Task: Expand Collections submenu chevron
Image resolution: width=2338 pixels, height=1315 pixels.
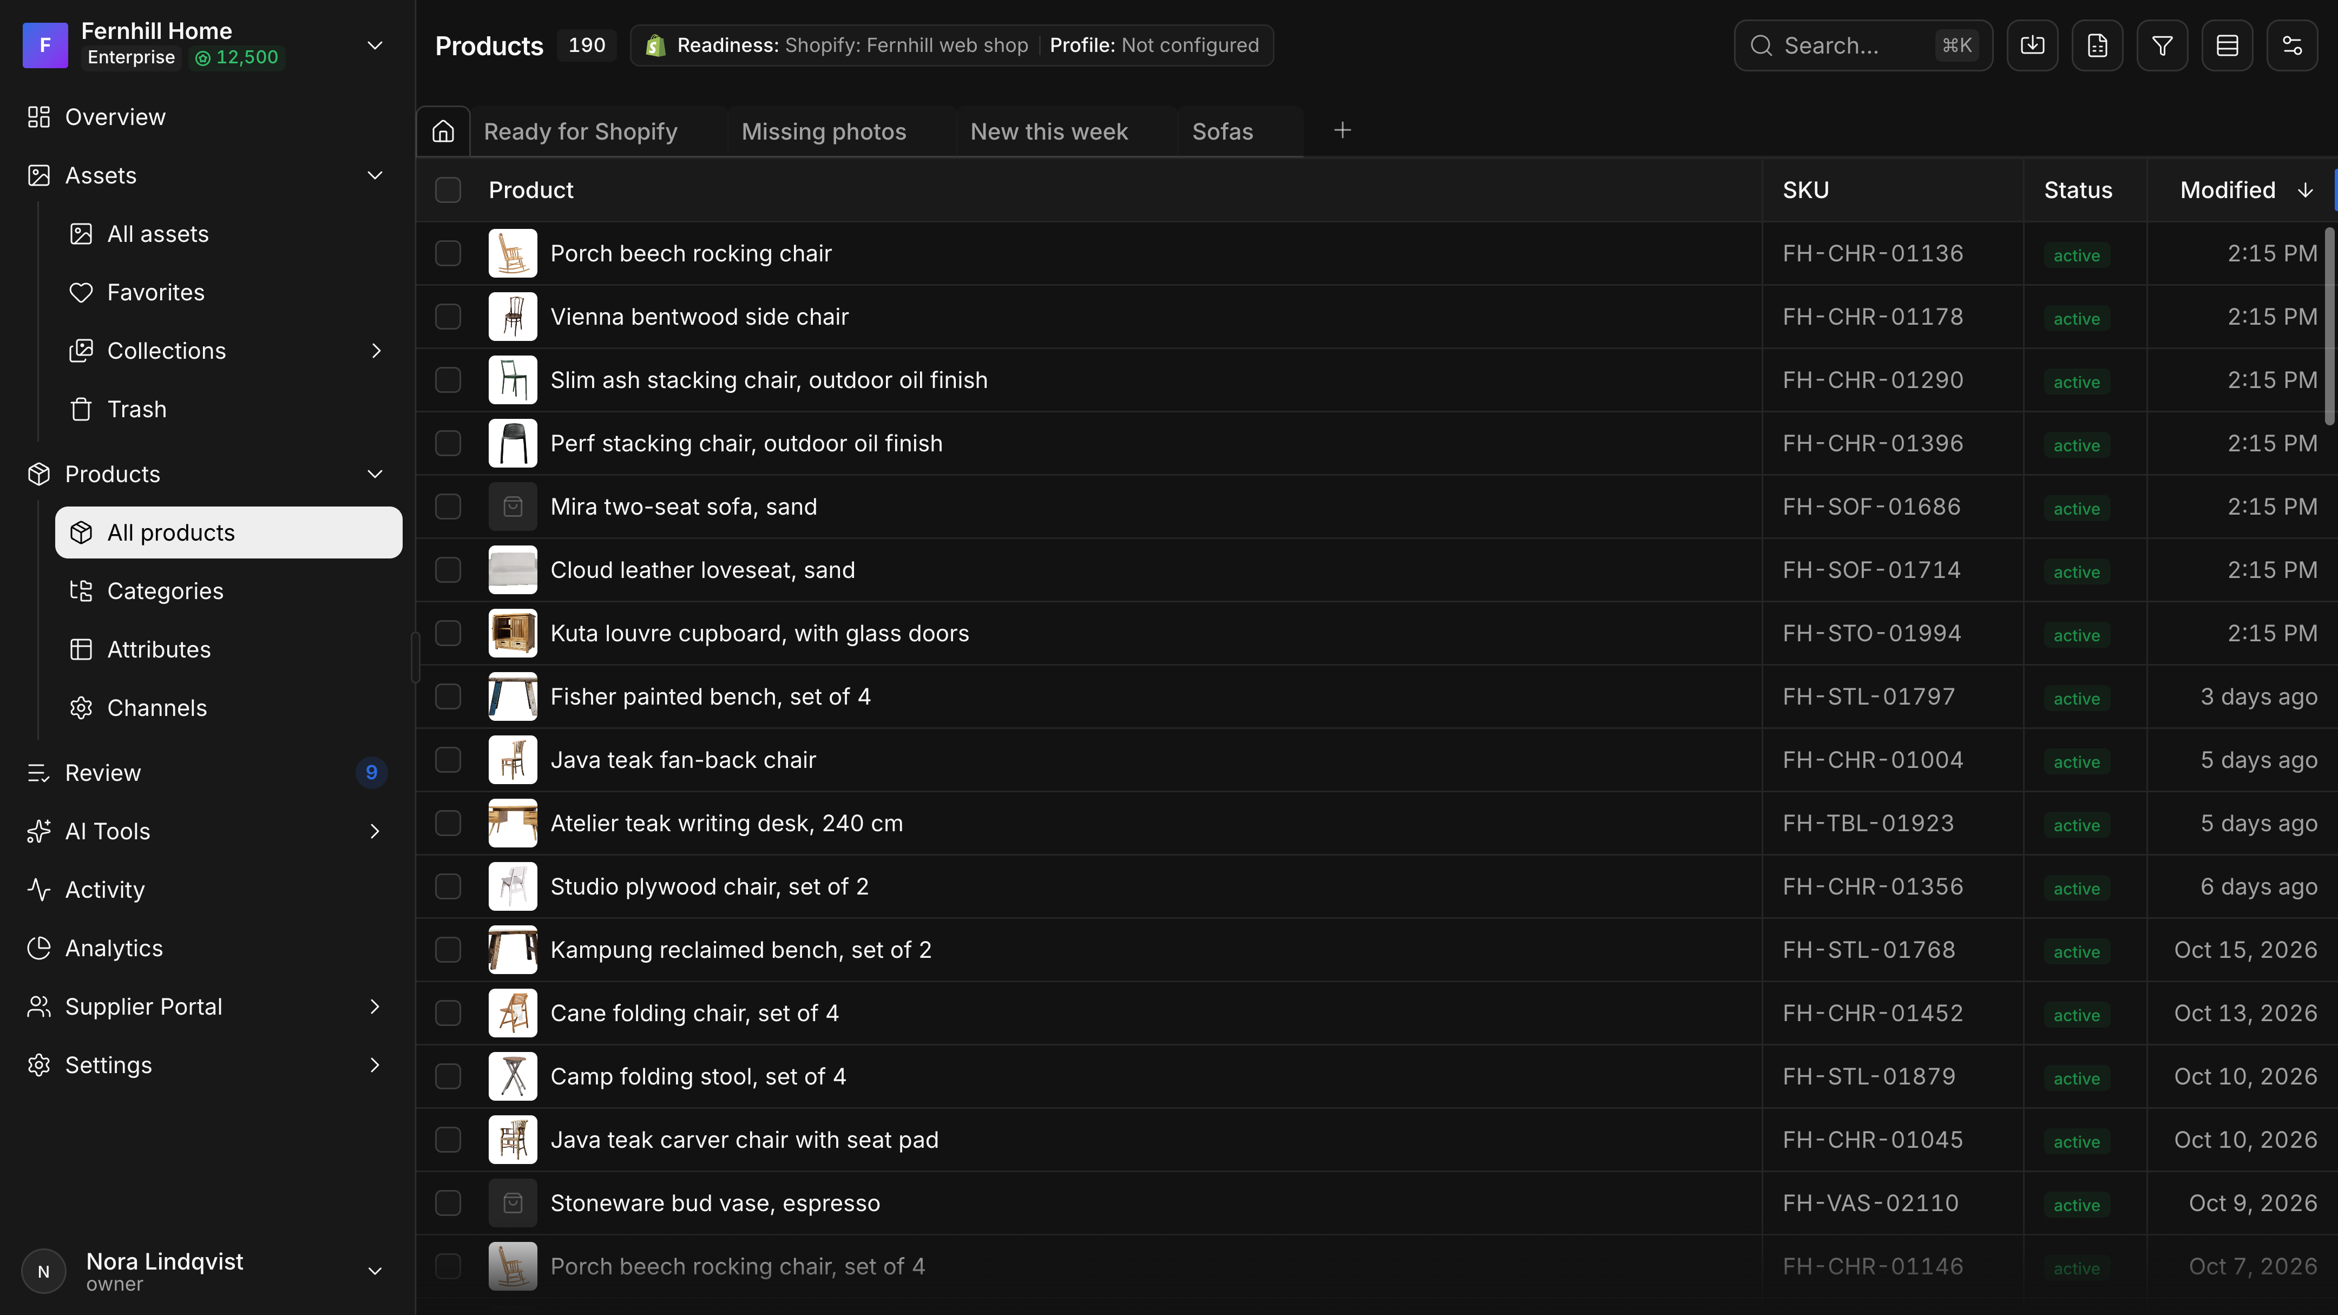Action: coord(376,351)
